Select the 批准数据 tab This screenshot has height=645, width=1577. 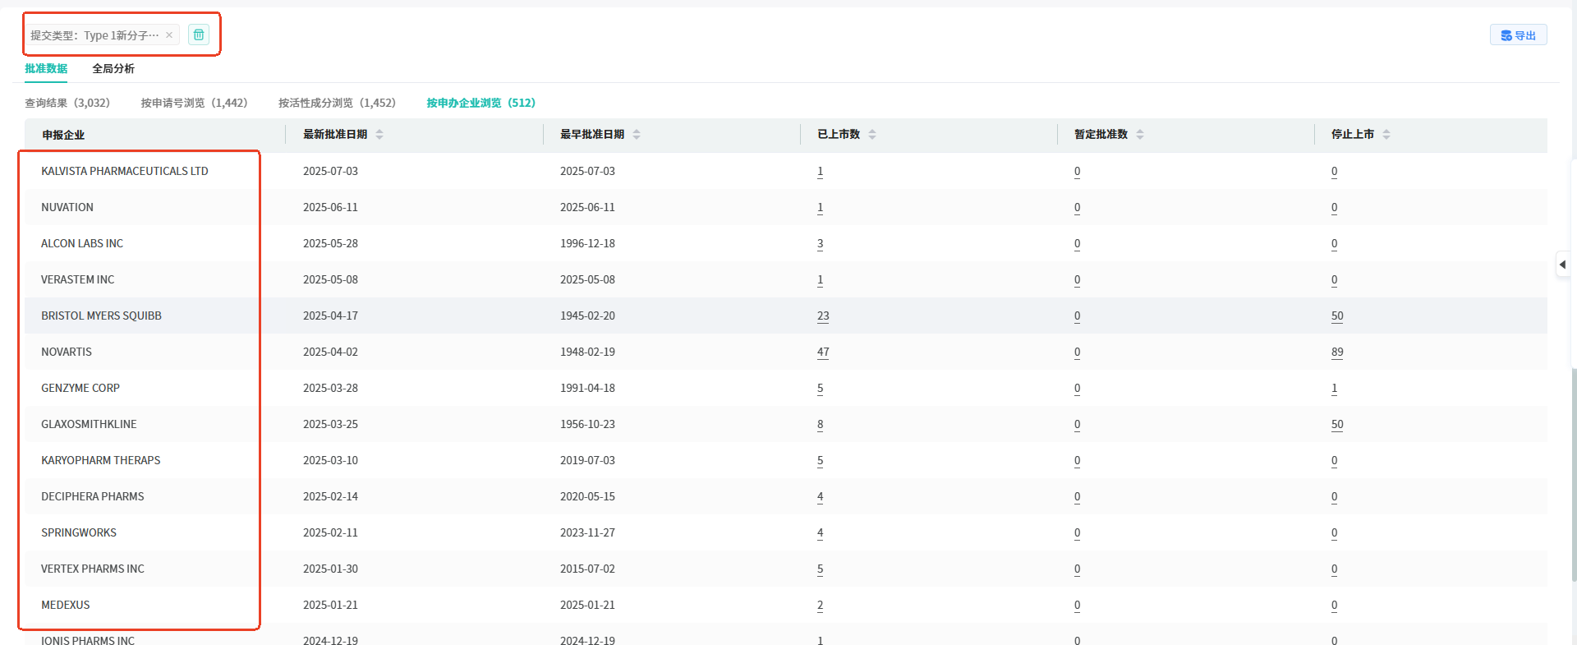[46, 69]
